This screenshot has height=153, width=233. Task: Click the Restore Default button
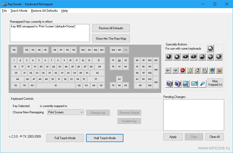[x=129, y=113]
